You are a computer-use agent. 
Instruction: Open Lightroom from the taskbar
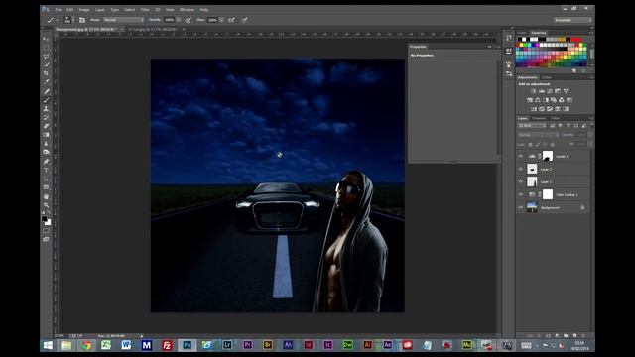click(x=227, y=345)
